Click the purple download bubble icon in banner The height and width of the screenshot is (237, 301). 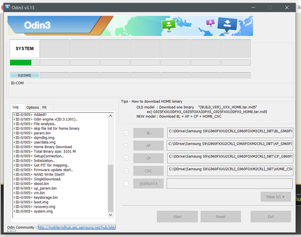pos(210,23)
